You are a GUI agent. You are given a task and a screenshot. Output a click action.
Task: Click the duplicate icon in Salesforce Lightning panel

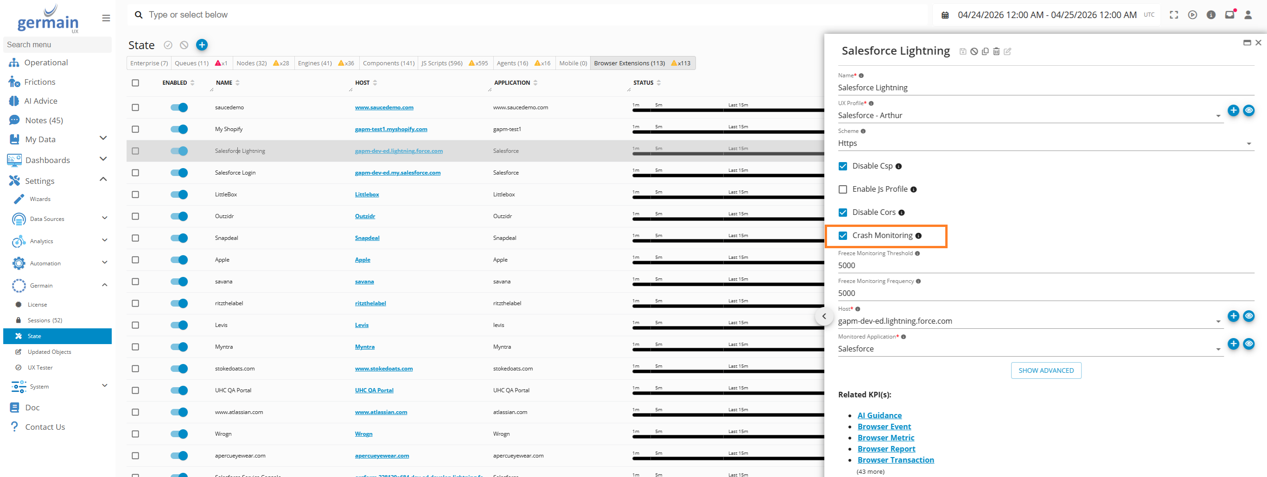coord(985,51)
